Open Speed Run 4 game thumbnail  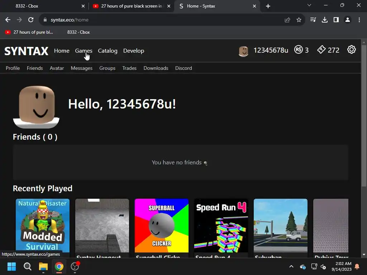pyautogui.click(x=221, y=226)
